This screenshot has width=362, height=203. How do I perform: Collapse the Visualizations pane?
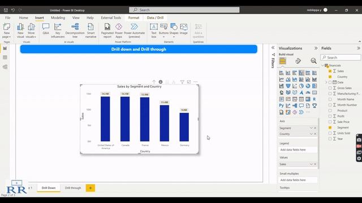(x=316, y=48)
